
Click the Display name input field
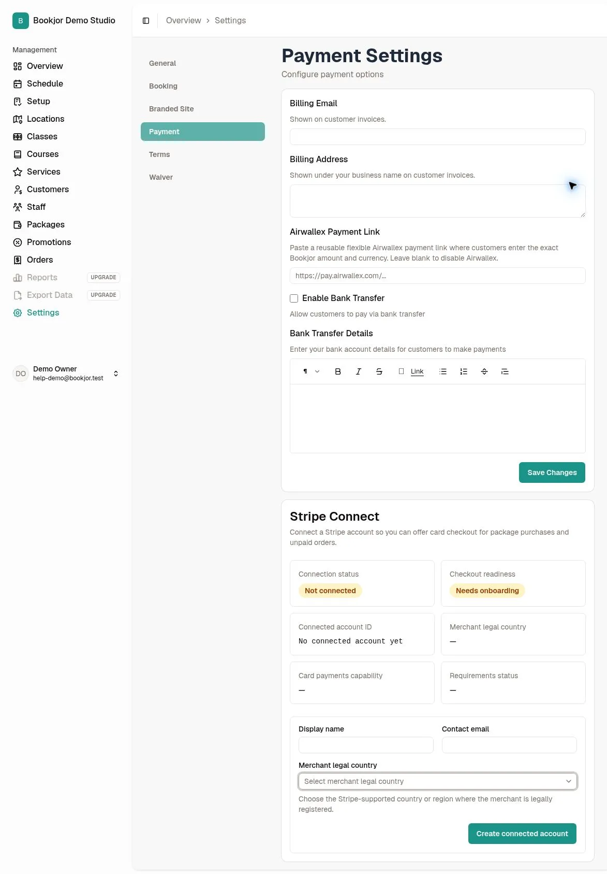366,745
